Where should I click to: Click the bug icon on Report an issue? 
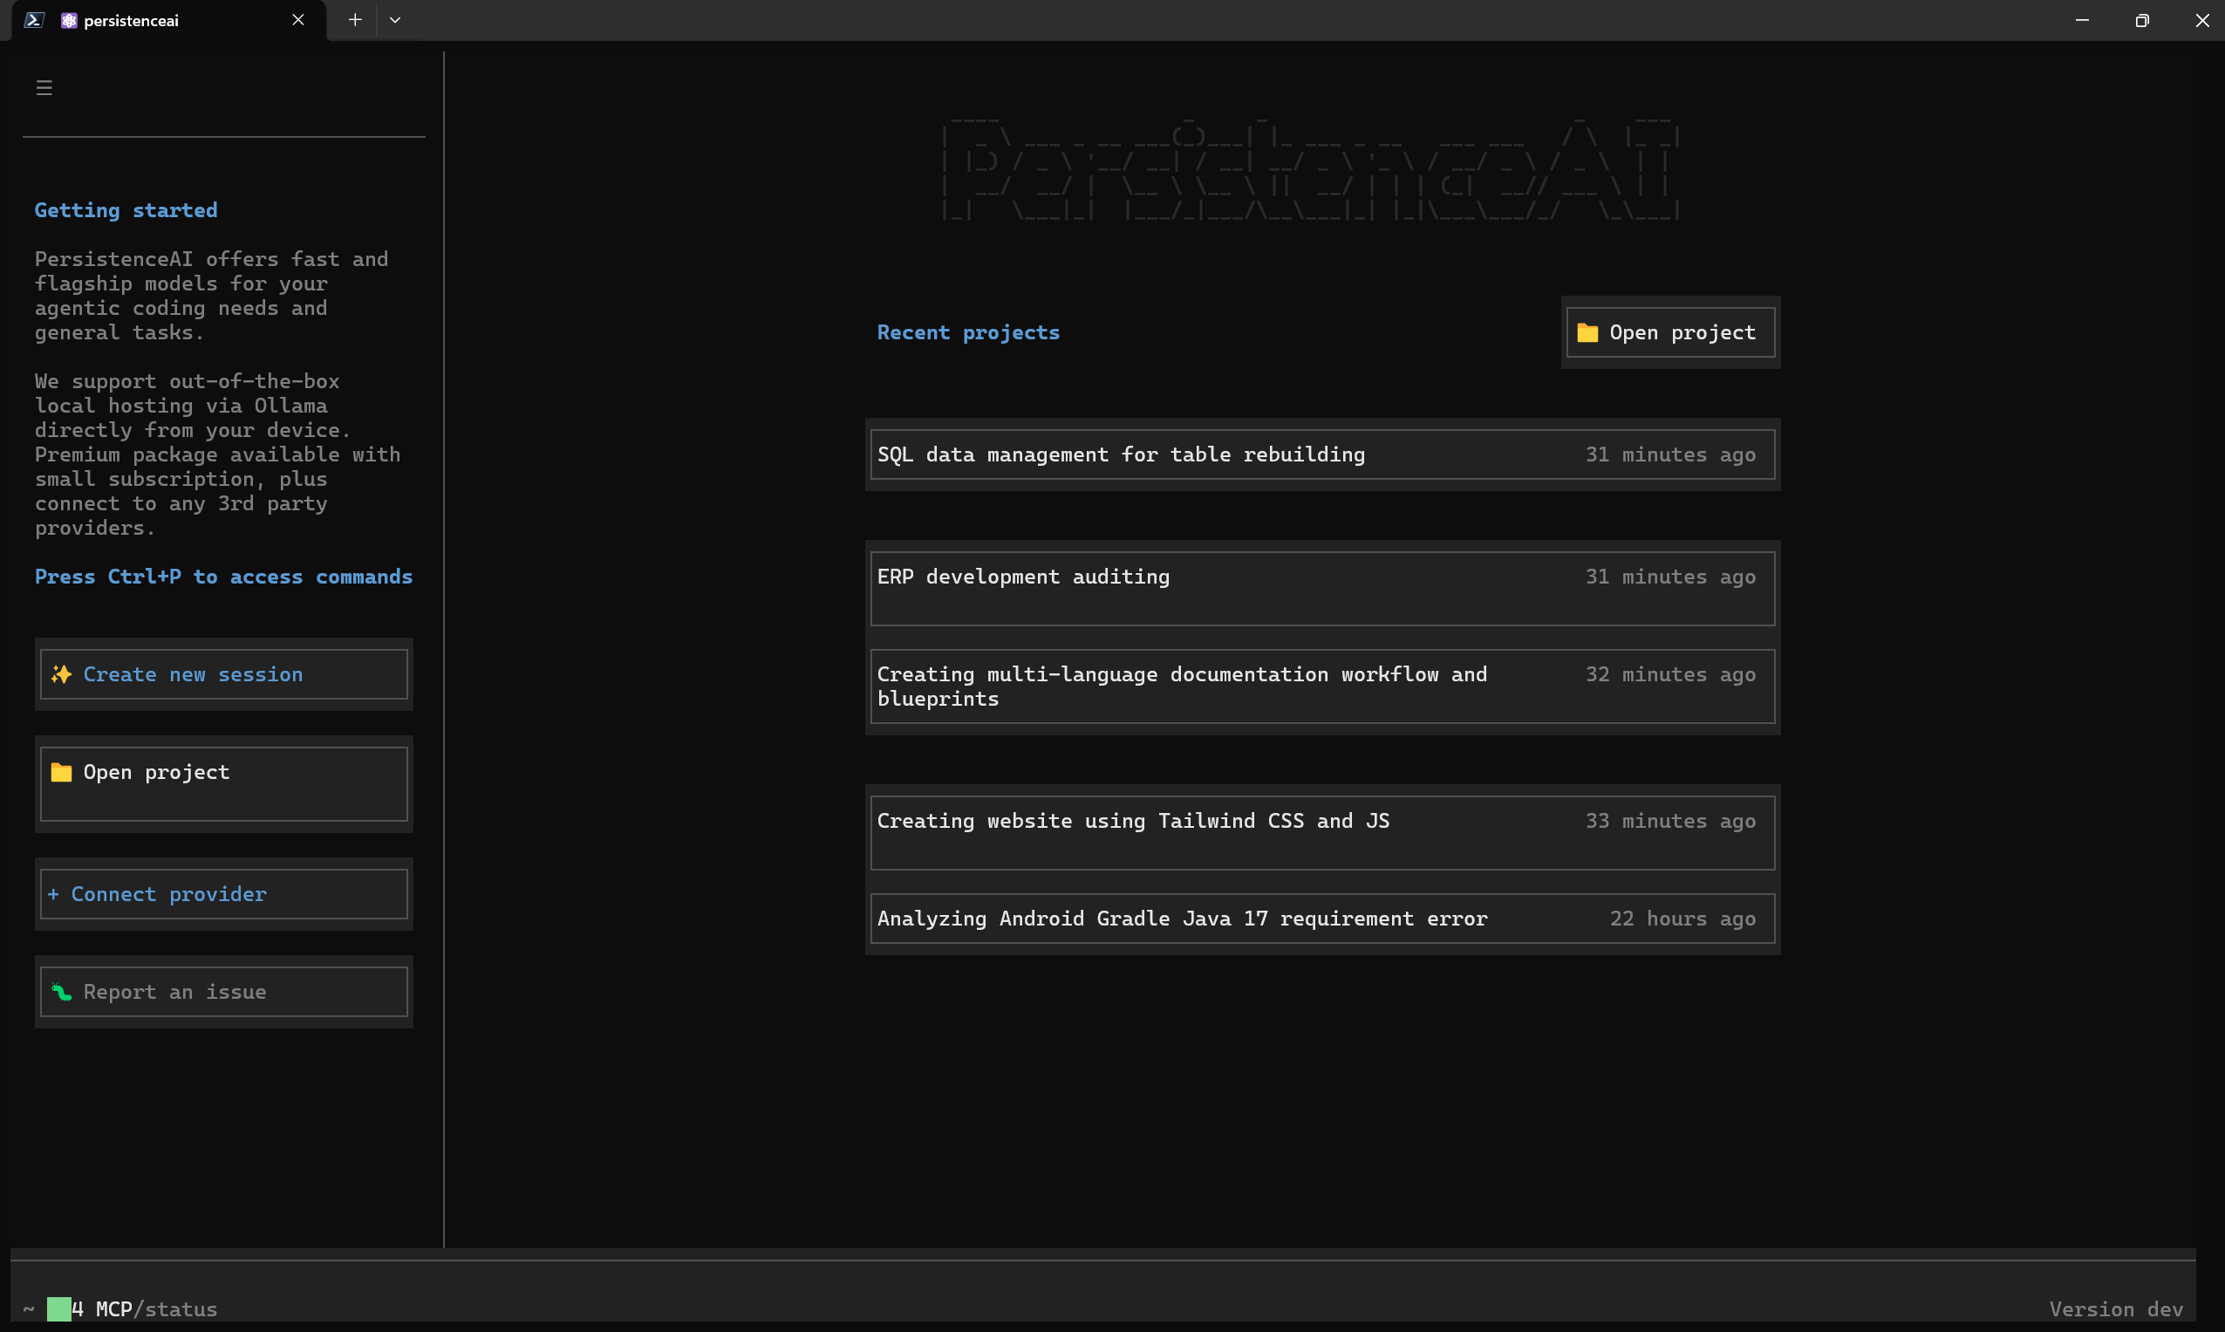pos(61,992)
